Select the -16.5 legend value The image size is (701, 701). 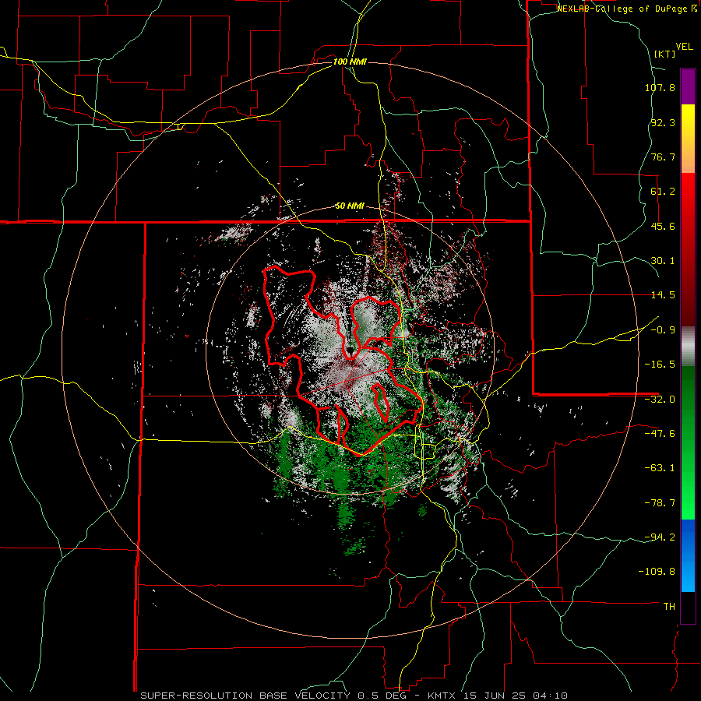point(660,365)
